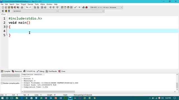The height and width of the screenshot is (100, 179).
Task: Click the taskbar clock showing 5:42 PM
Action: [168, 98]
